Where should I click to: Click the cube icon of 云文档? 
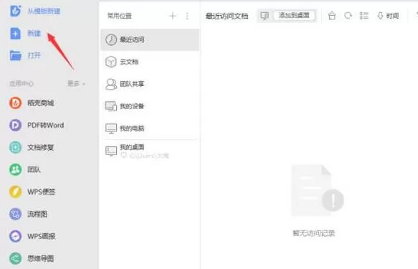pos(111,62)
